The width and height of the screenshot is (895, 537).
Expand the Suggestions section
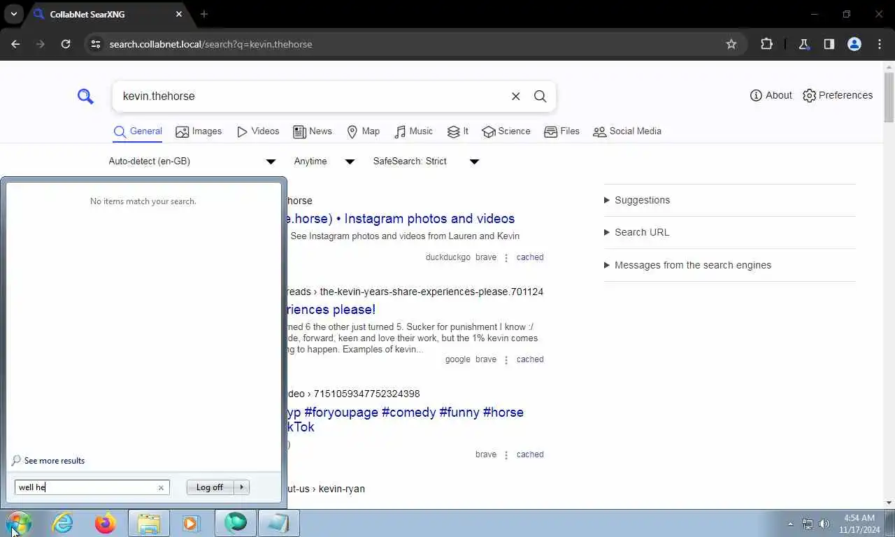637,200
